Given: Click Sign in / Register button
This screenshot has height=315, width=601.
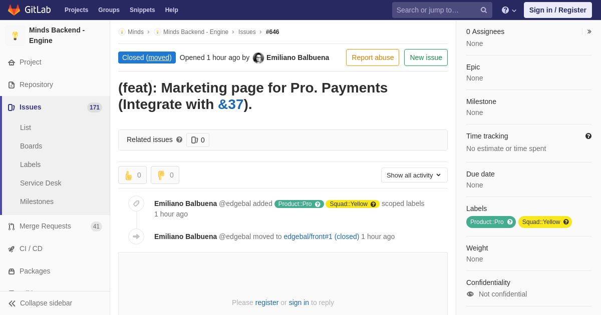Looking at the screenshot, I should tap(558, 10).
